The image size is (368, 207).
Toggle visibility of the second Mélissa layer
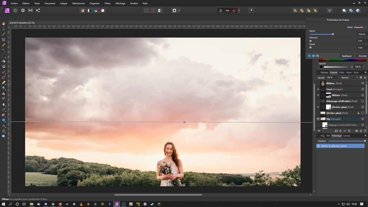[363, 95]
